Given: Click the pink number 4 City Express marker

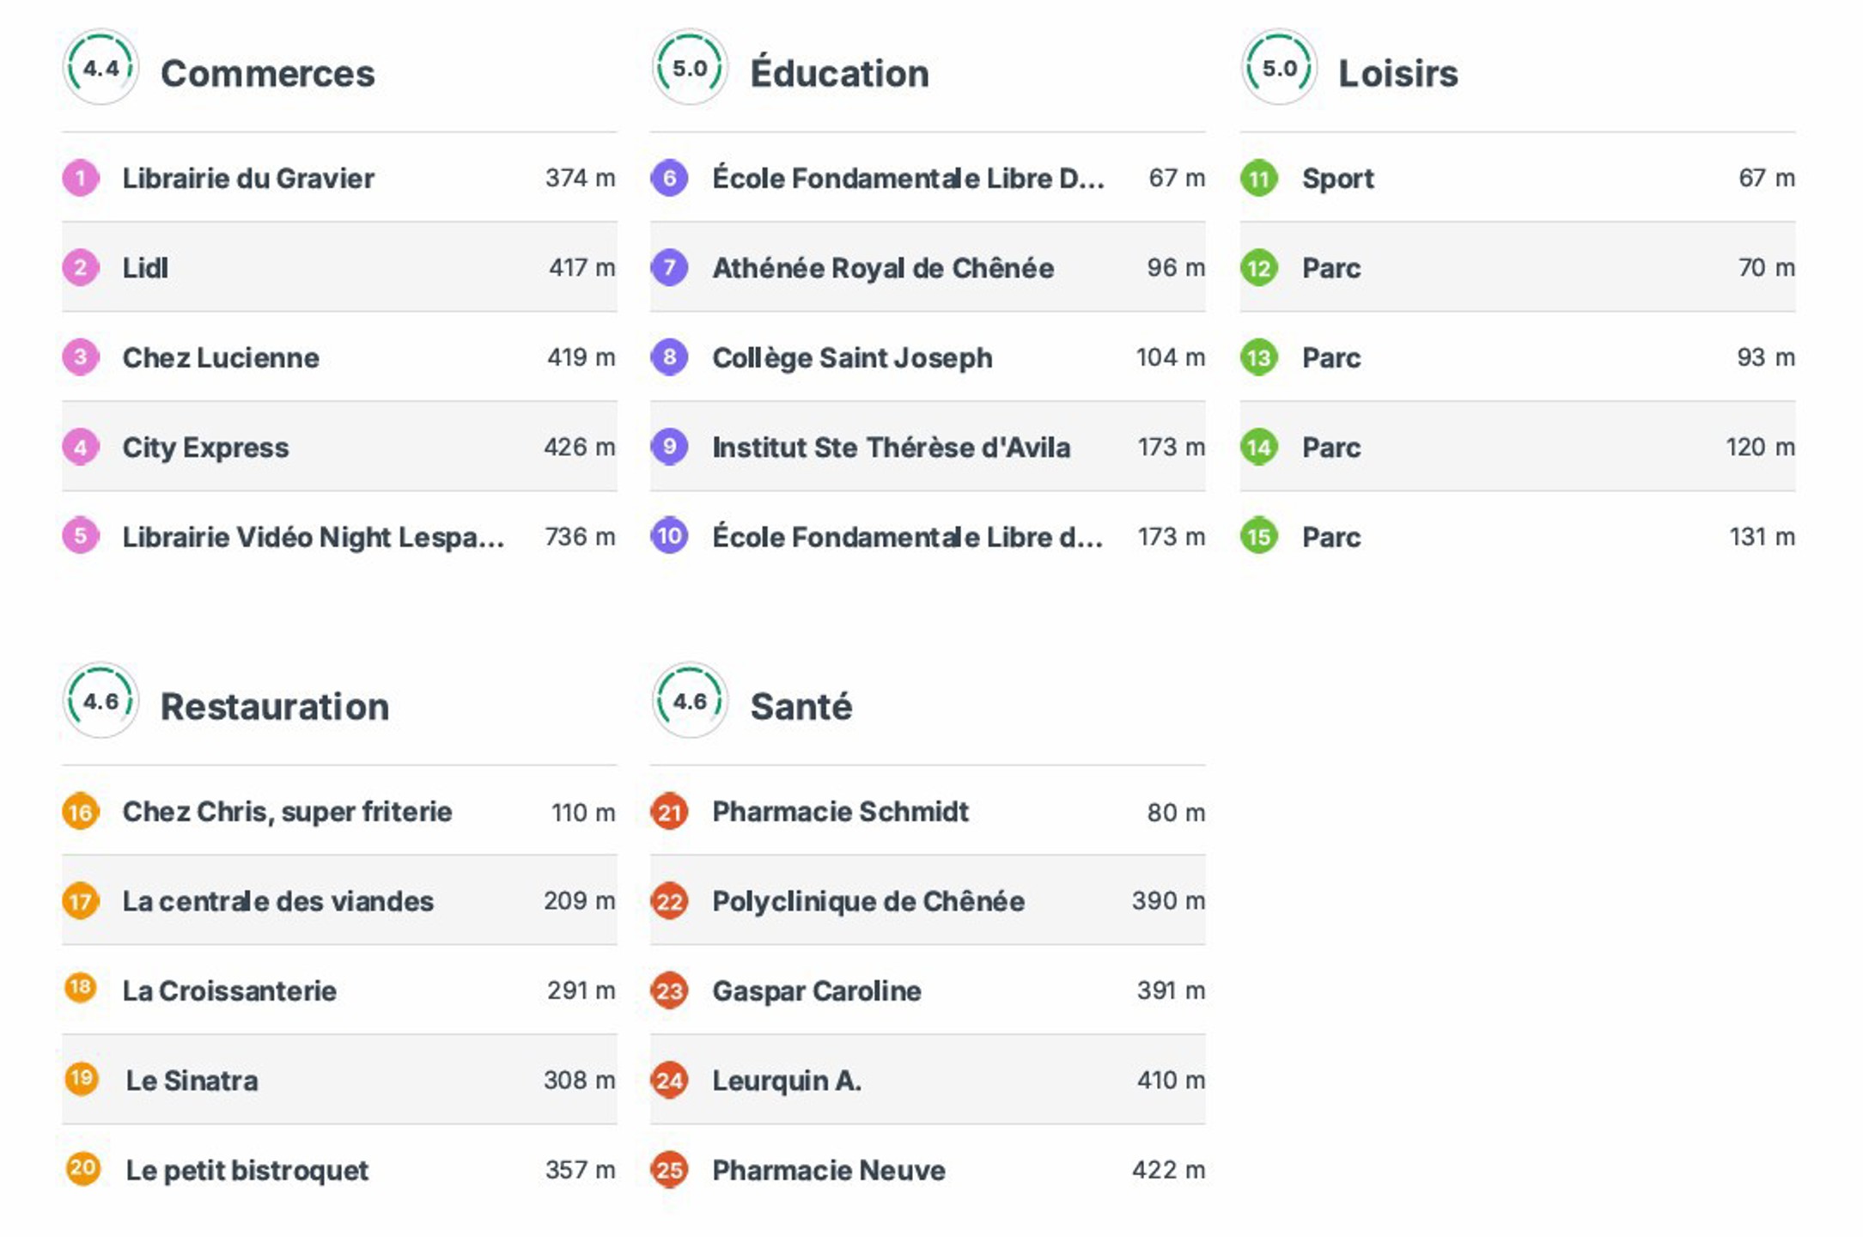Looking at the screenshot, I should (81, 448).
